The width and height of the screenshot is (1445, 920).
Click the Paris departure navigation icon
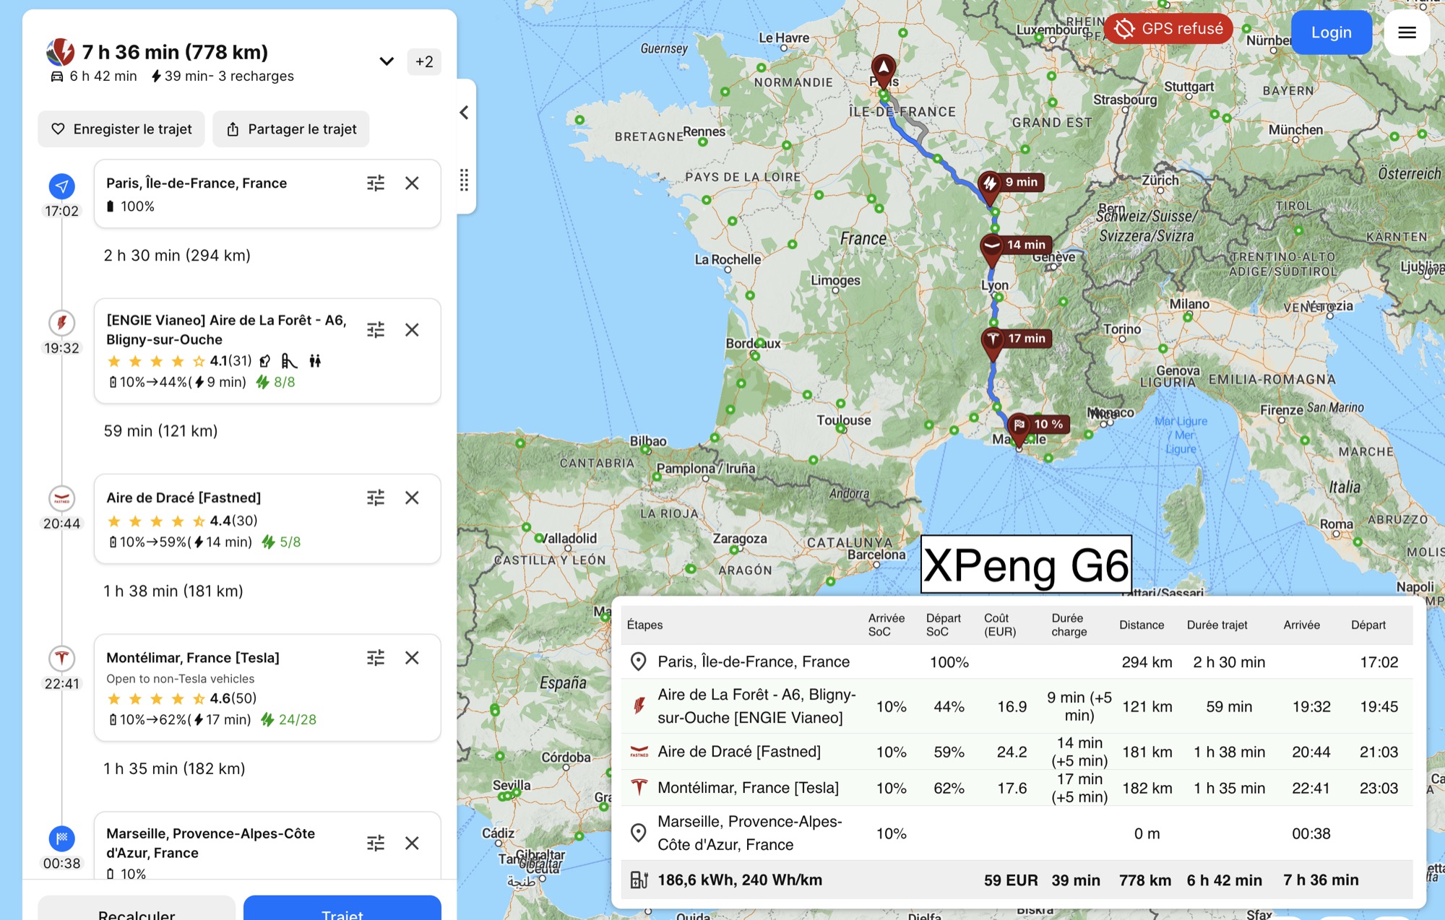point(61,186)
